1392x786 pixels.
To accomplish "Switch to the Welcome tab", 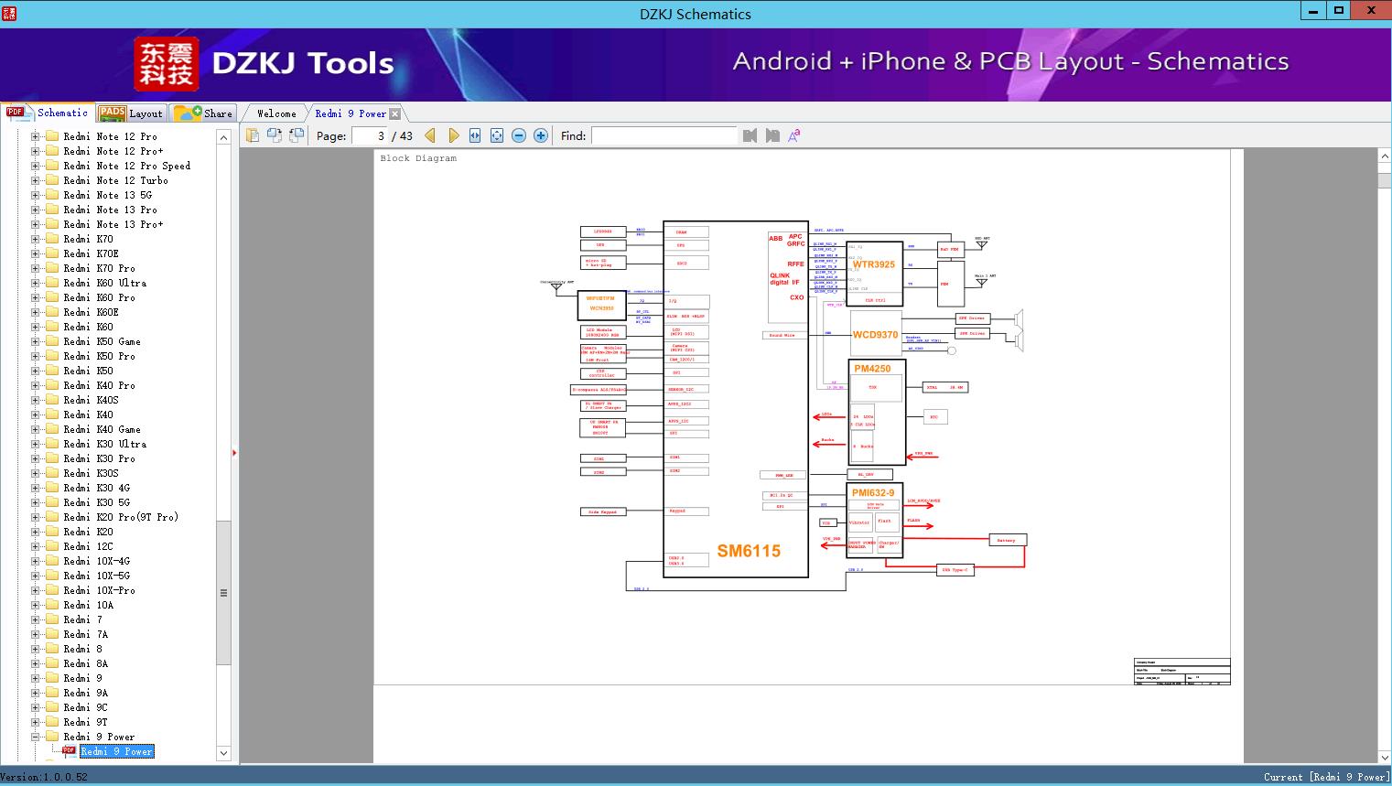I will [275, 113].
